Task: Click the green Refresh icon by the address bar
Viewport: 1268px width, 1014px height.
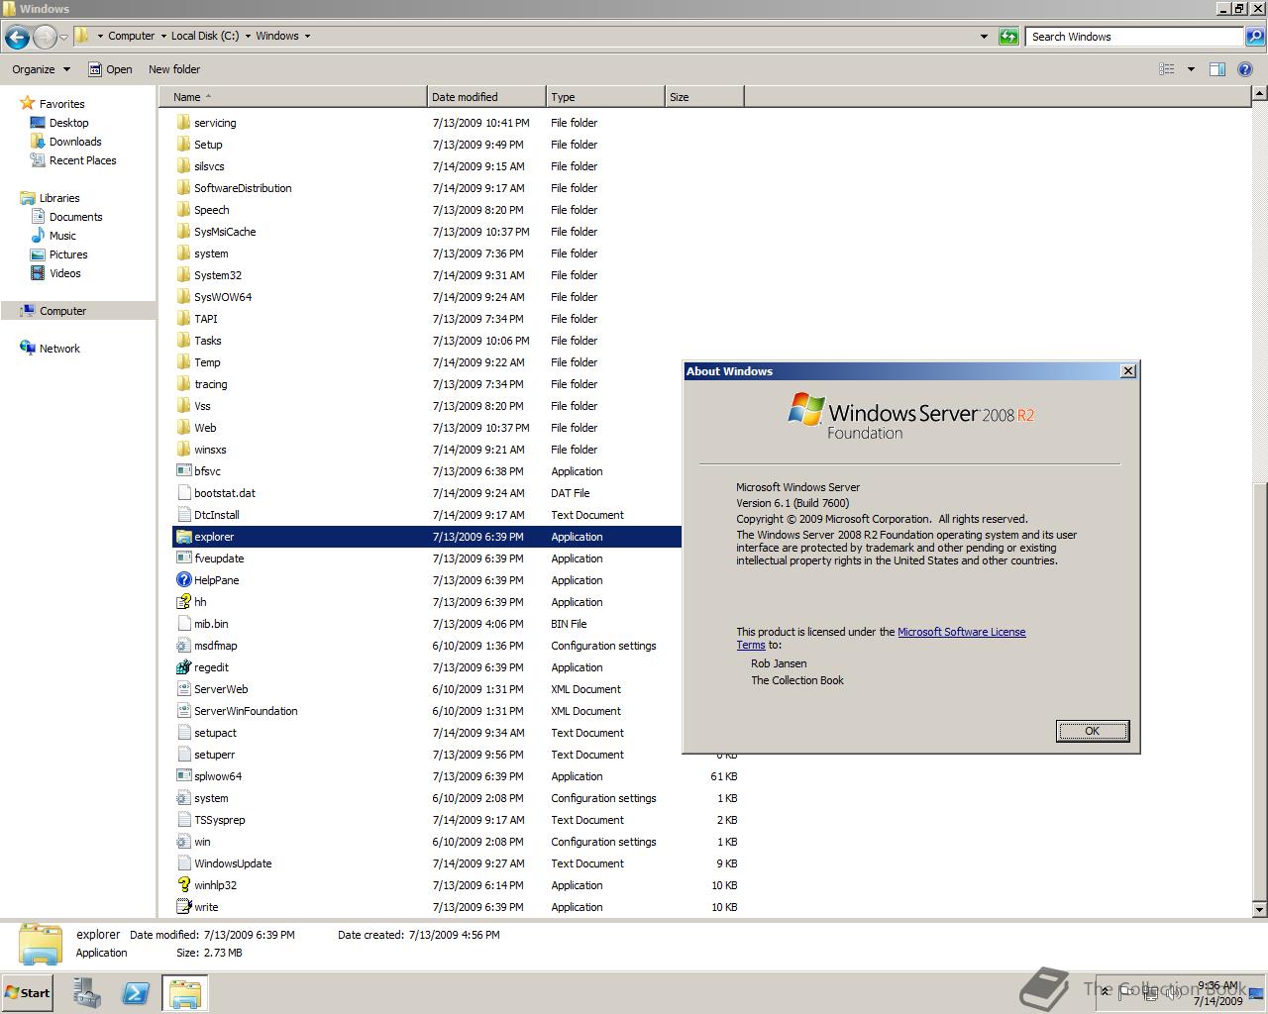Action: [1008, 37]
